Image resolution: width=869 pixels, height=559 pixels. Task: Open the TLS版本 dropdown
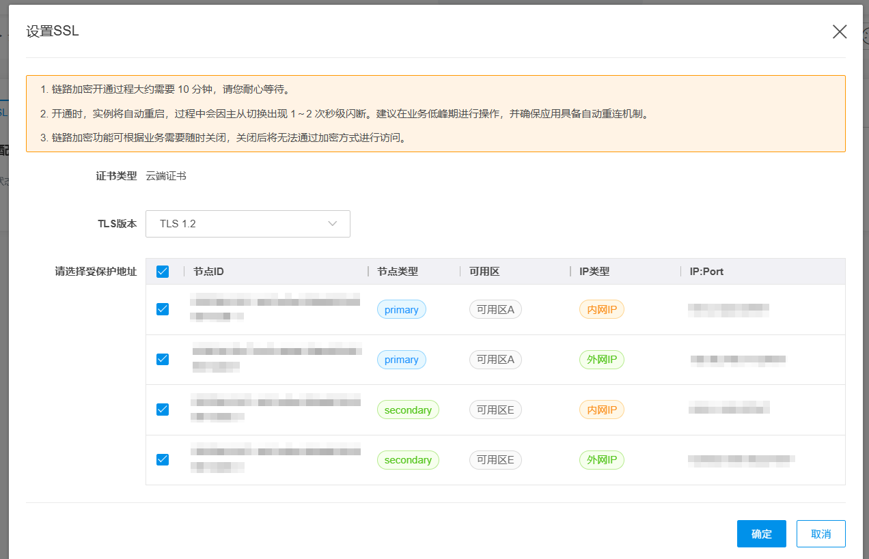(248, 224)
